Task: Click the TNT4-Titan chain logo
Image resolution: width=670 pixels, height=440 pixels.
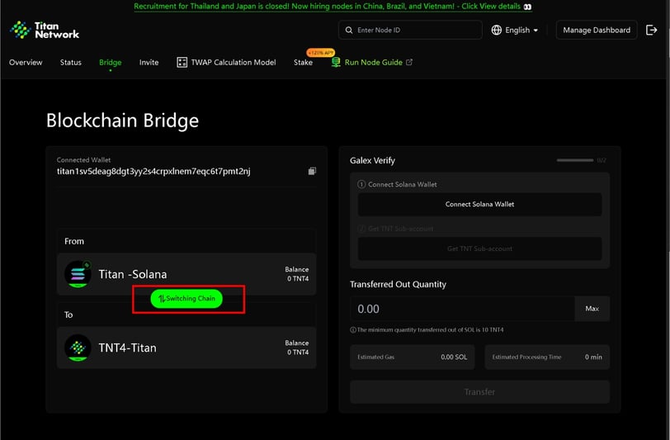Action: (78, 348)
